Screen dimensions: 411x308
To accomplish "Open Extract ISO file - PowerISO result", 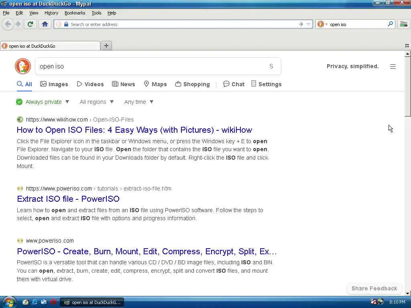I will click(x=68, y=199).
